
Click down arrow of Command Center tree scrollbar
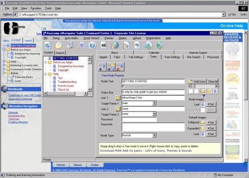tap(90, 90)
